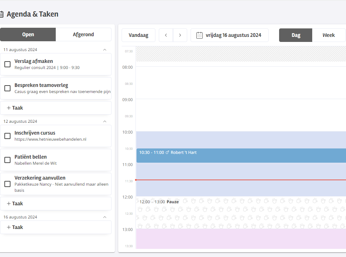This screenshot has width=346, height=257.
Task: Click the Agenda & Taken header icon
Action: (x=2, y=14)
